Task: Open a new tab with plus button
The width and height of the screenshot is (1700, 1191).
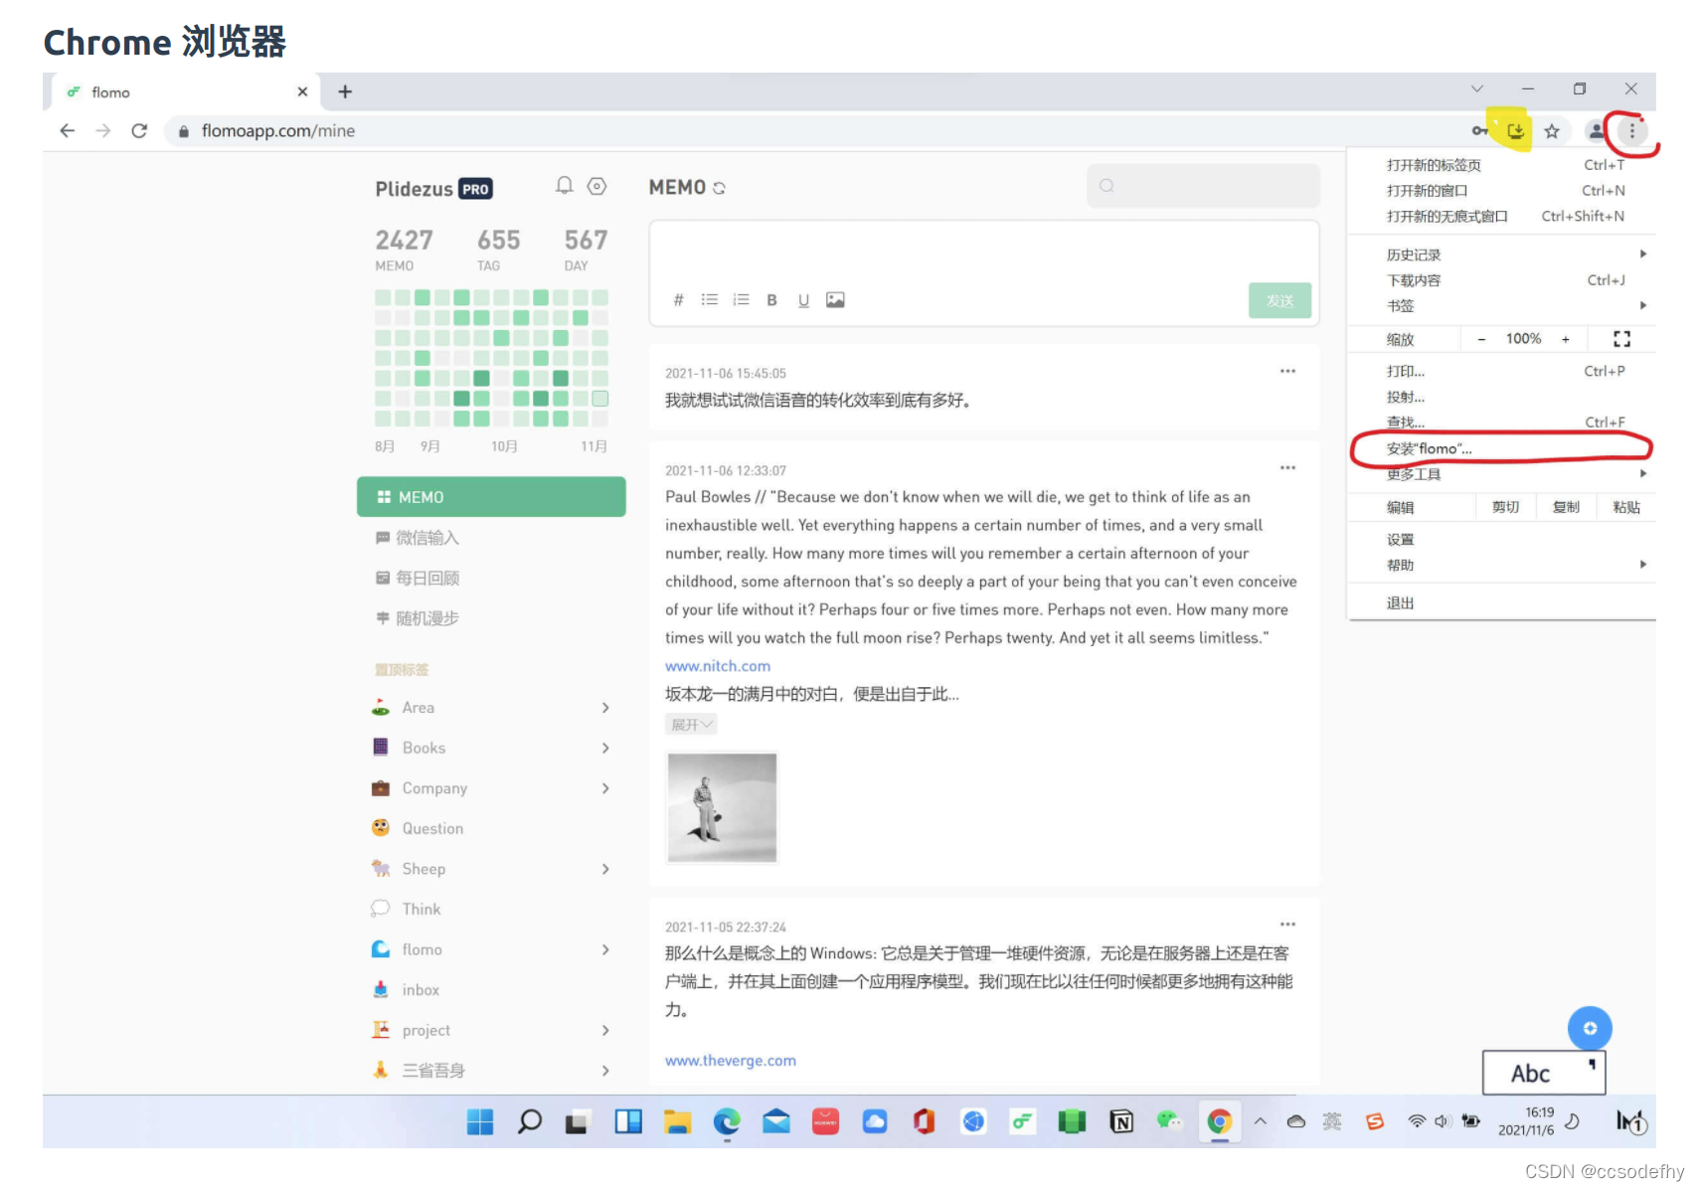Action: click(x=345, y=91)
